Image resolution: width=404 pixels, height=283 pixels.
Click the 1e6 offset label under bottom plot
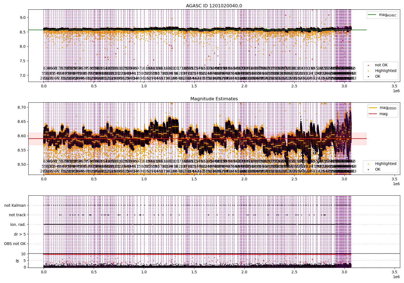pos(396,277)
